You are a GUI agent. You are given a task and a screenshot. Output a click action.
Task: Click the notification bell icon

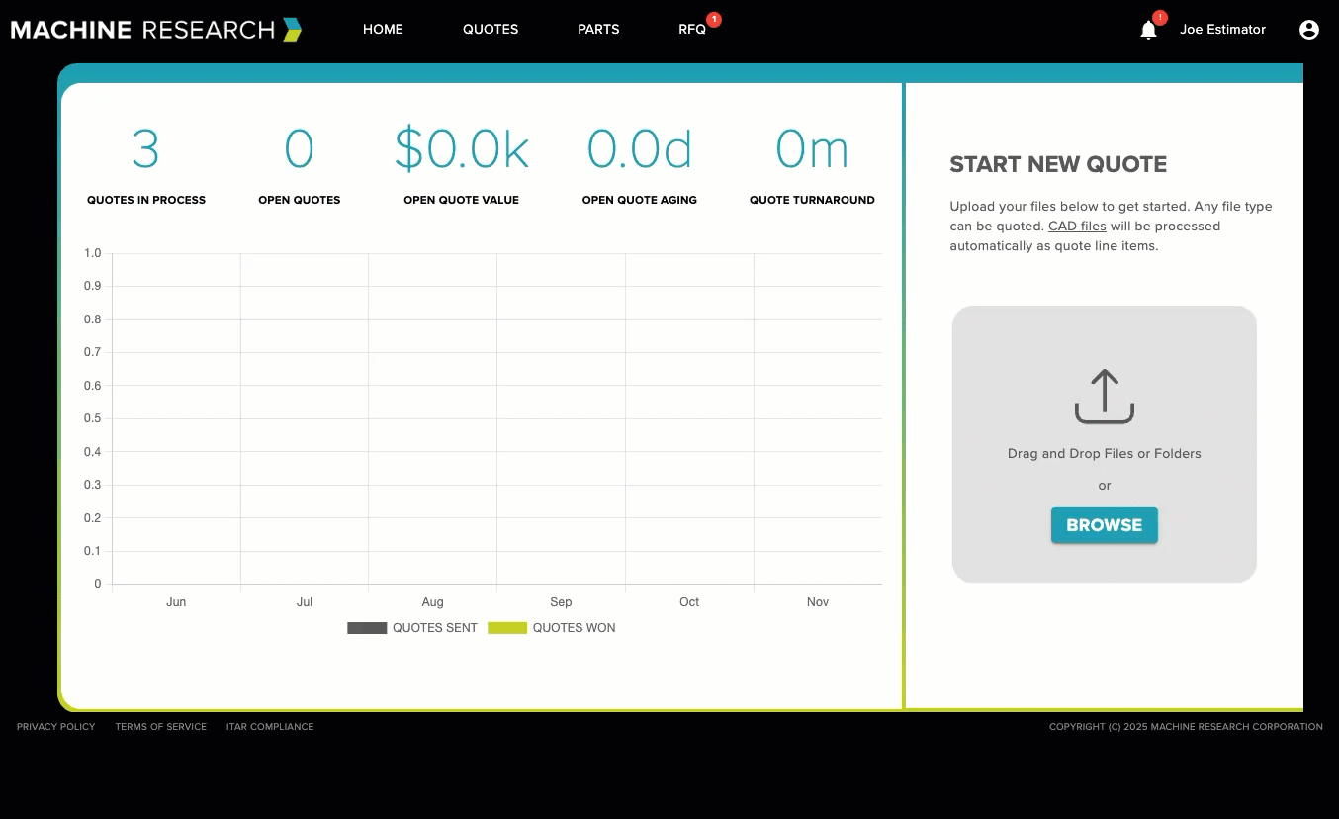click(x=1148, y=30)
